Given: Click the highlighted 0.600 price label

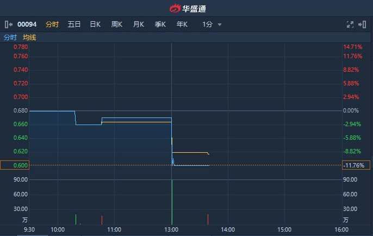Looking at the screenshot, I should [15, 165].
